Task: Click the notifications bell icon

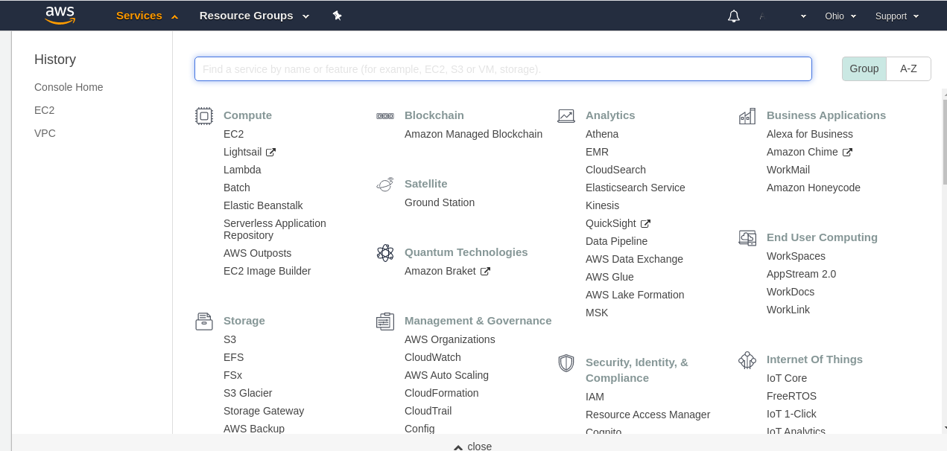Action: pos(734,16)
